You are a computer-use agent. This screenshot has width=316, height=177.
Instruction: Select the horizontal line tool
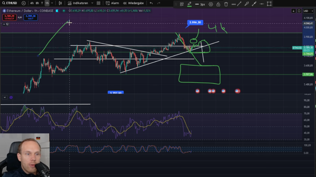(x=262, y=4)
